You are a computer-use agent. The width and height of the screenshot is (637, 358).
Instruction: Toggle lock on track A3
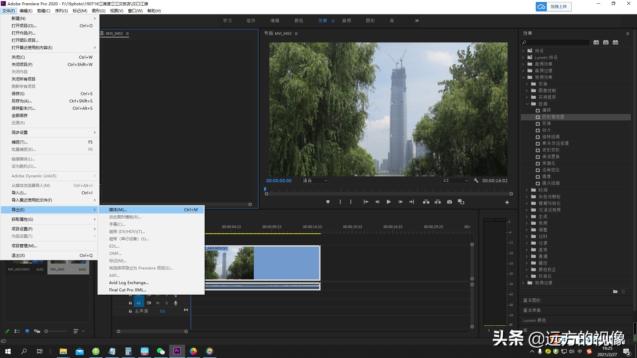pyautogui.click(x=130, y=303)
